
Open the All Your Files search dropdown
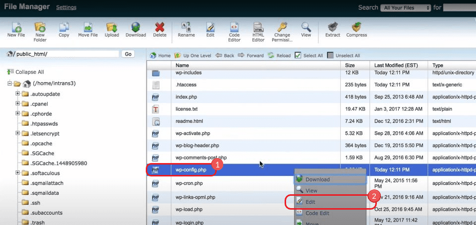coord(406,8)
